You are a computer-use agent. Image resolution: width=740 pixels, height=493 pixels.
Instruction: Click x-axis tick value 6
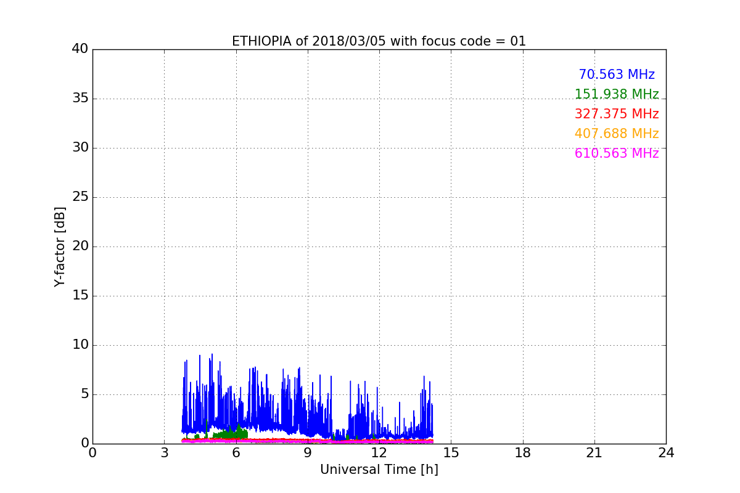click(236, 453)
